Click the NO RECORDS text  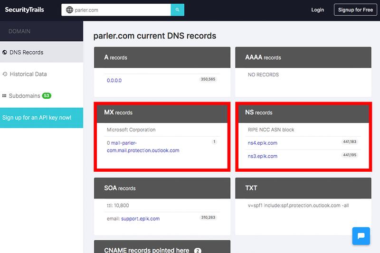click(x=263, y=75)
